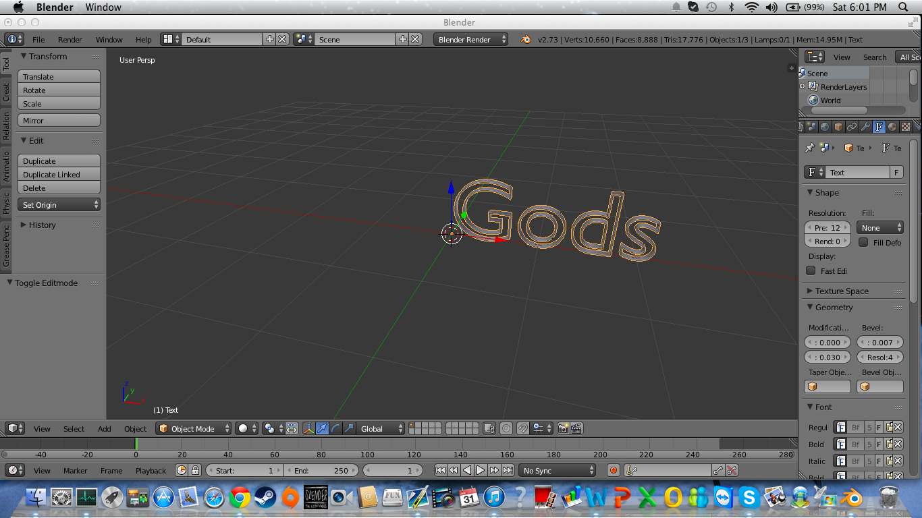Select the rotate manipulator arc icon
Screen dimensions: 922x518
pos(335,428)
